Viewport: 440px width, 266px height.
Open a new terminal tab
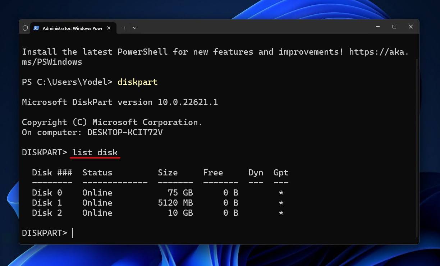tap(124, 28)
